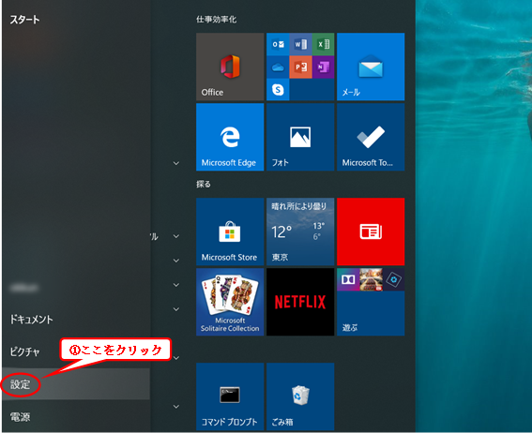Open ドキュメント from the Start sidebar
This screenshot has width=532, height=433.
click(76, 320)
